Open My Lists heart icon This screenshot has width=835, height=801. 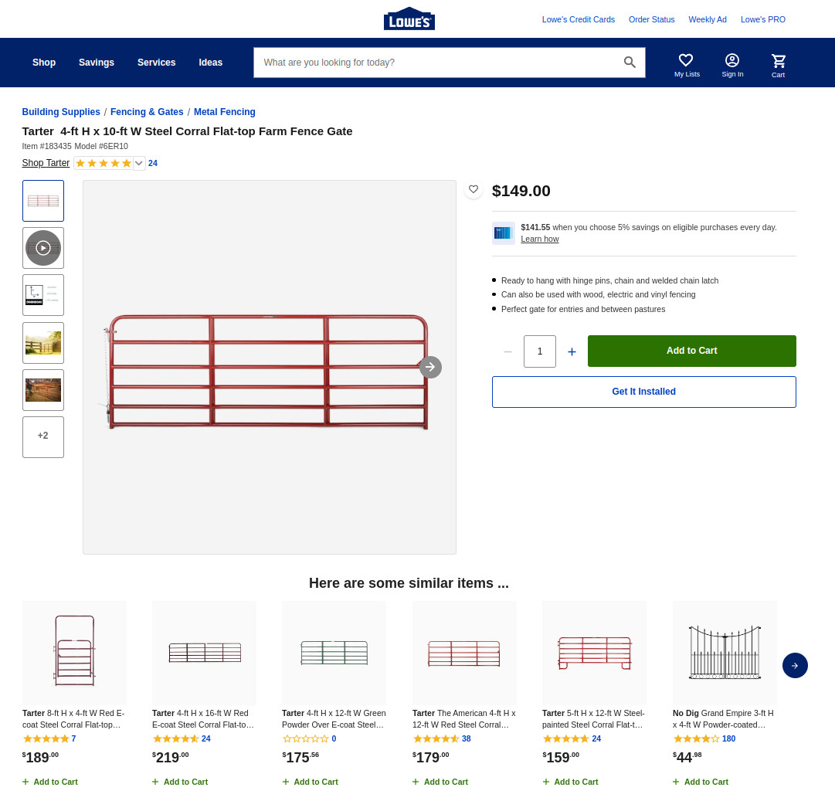point(686,61)
